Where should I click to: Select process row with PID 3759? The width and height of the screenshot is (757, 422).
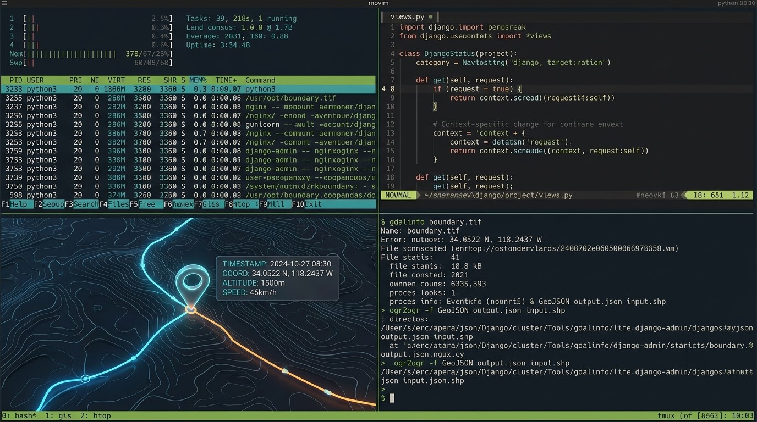pos(189,151)
